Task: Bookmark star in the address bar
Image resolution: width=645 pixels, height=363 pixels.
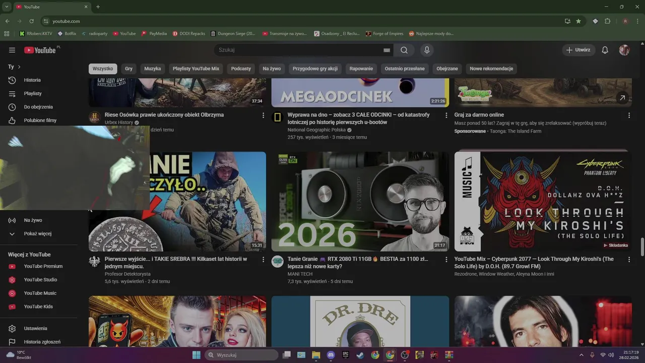Action: point(578,21)
